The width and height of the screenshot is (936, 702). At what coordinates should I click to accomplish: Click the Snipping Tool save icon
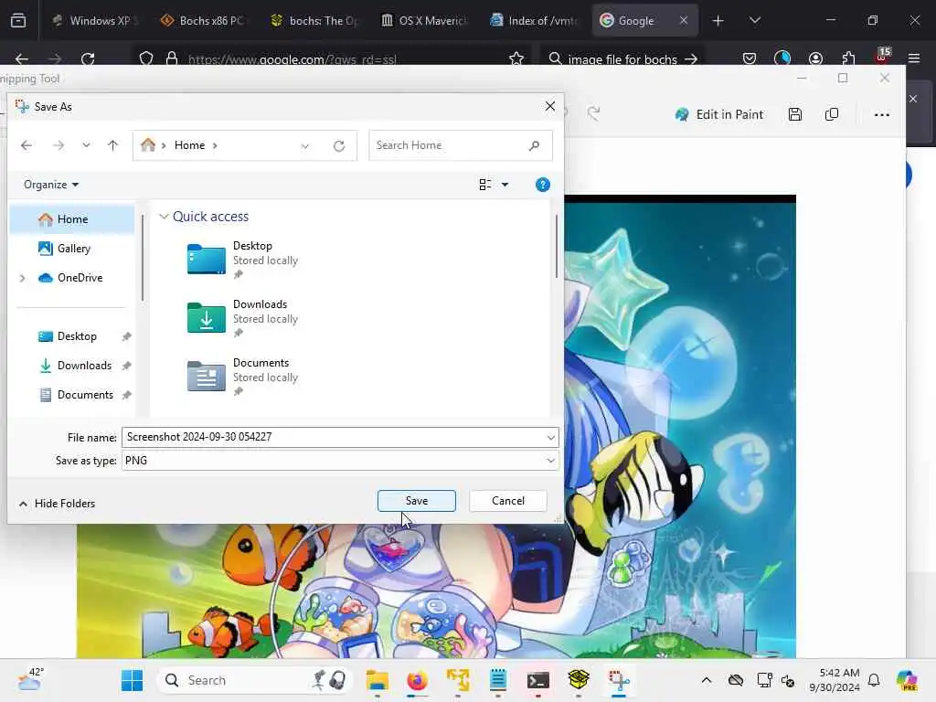[794, 114]
